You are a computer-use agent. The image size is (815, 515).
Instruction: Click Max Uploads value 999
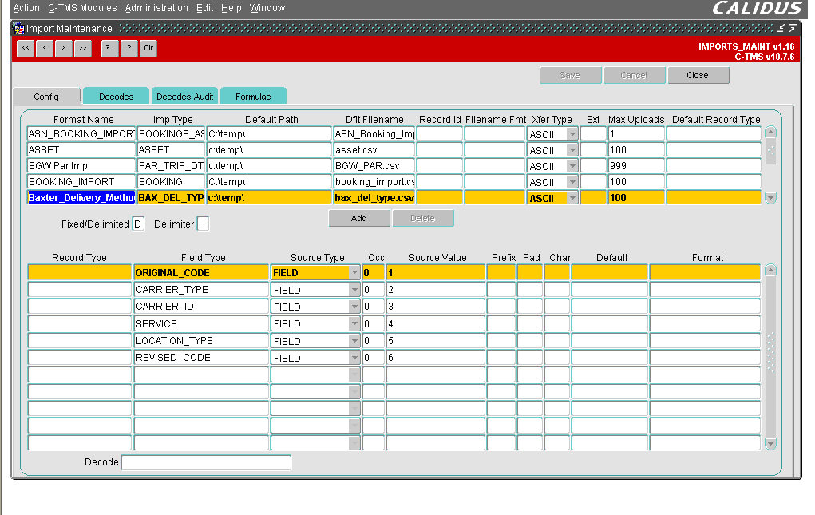point(636,166)
